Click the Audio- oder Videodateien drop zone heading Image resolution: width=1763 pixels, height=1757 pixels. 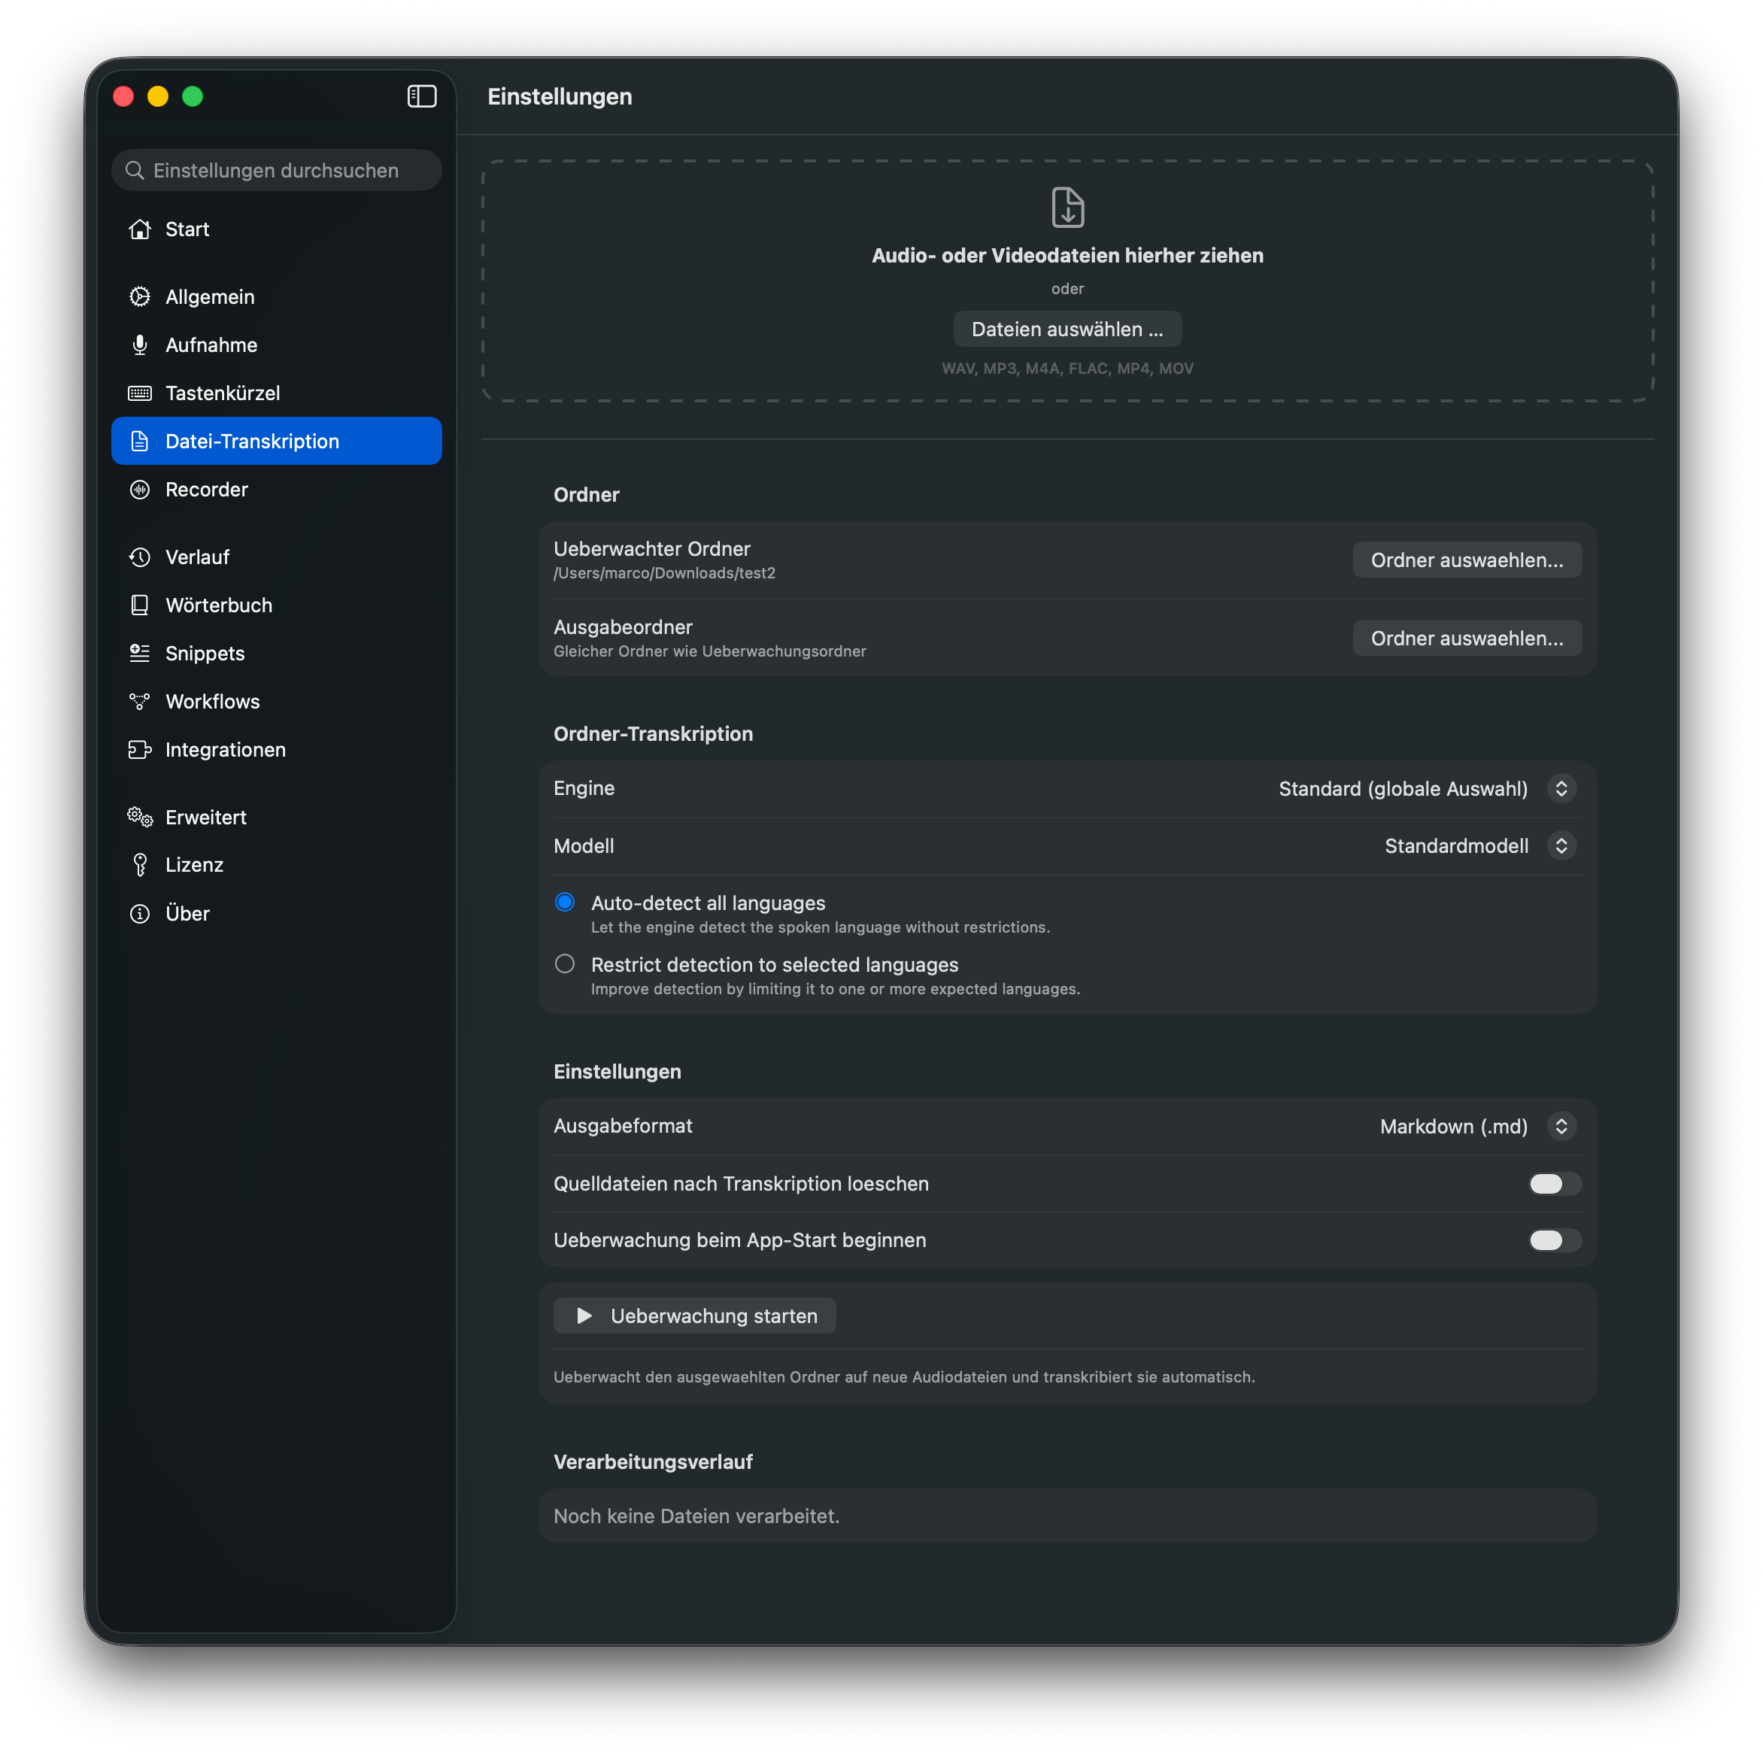click(1068, 256)
